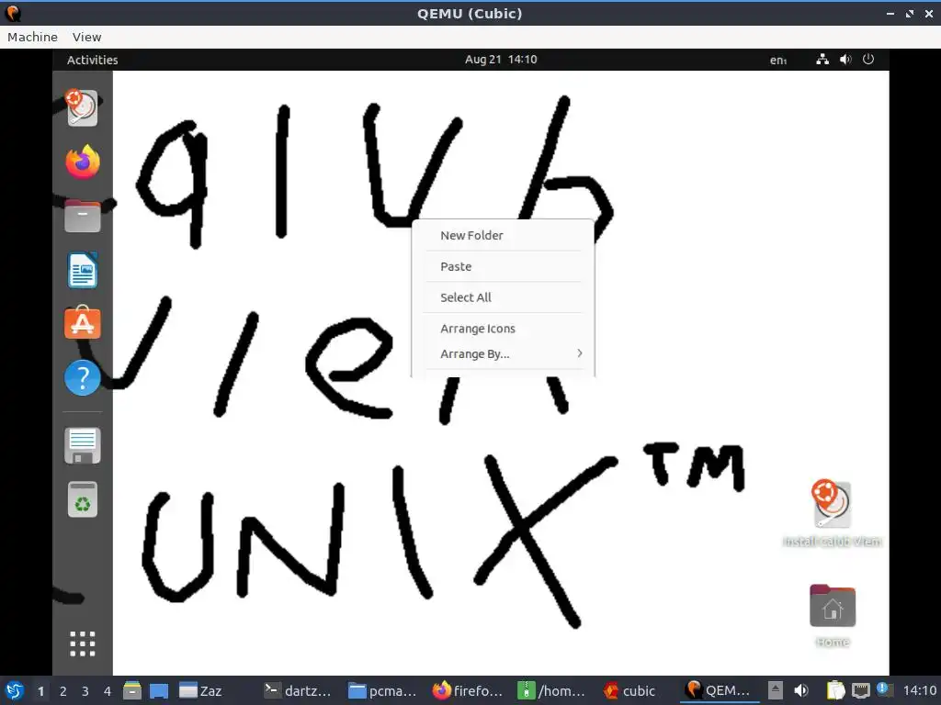Switch to workspace 4 in the pager
This screenshot has width=941, height=705.
click(108, 691)
